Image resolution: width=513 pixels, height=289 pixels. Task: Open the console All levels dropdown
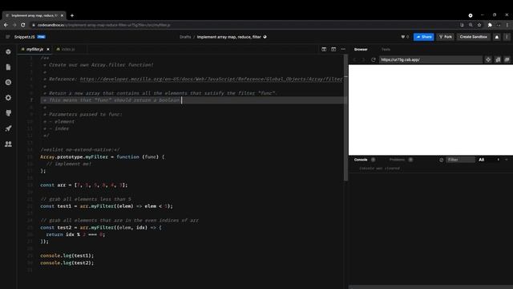tap(488, 160)
